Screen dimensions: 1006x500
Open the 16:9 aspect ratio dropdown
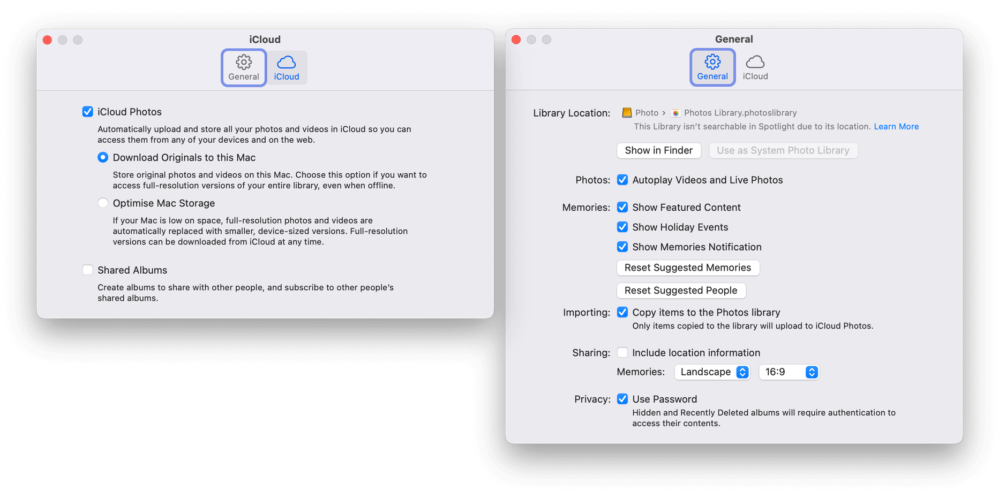[x=789, y=372]
